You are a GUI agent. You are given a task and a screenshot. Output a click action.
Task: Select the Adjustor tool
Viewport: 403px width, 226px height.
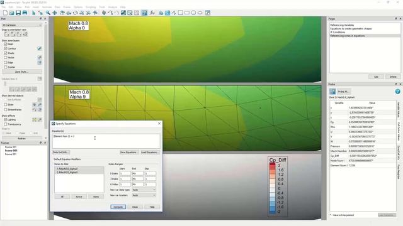40,13
